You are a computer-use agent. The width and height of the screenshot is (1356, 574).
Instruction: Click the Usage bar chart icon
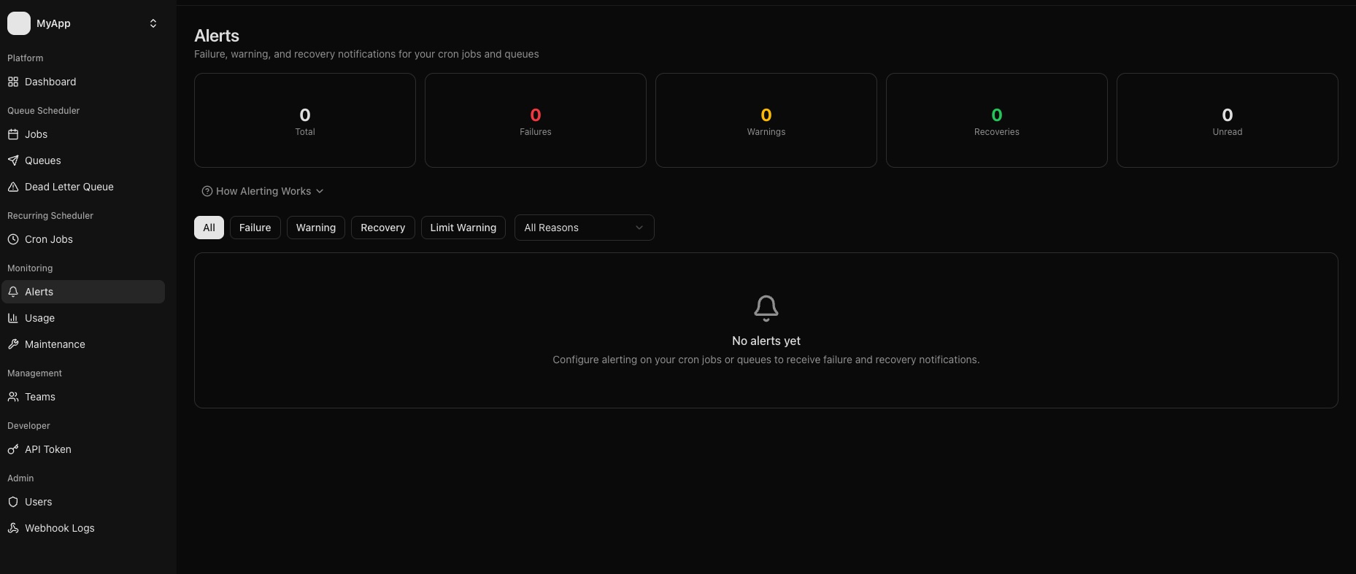tap(13, 318)
